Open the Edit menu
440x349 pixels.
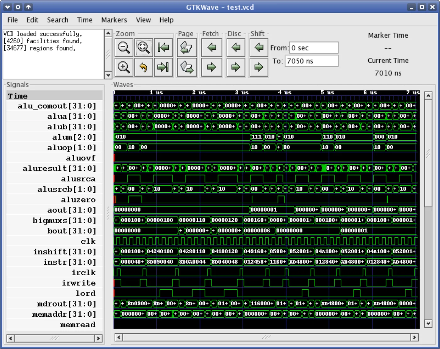point(32,20)
